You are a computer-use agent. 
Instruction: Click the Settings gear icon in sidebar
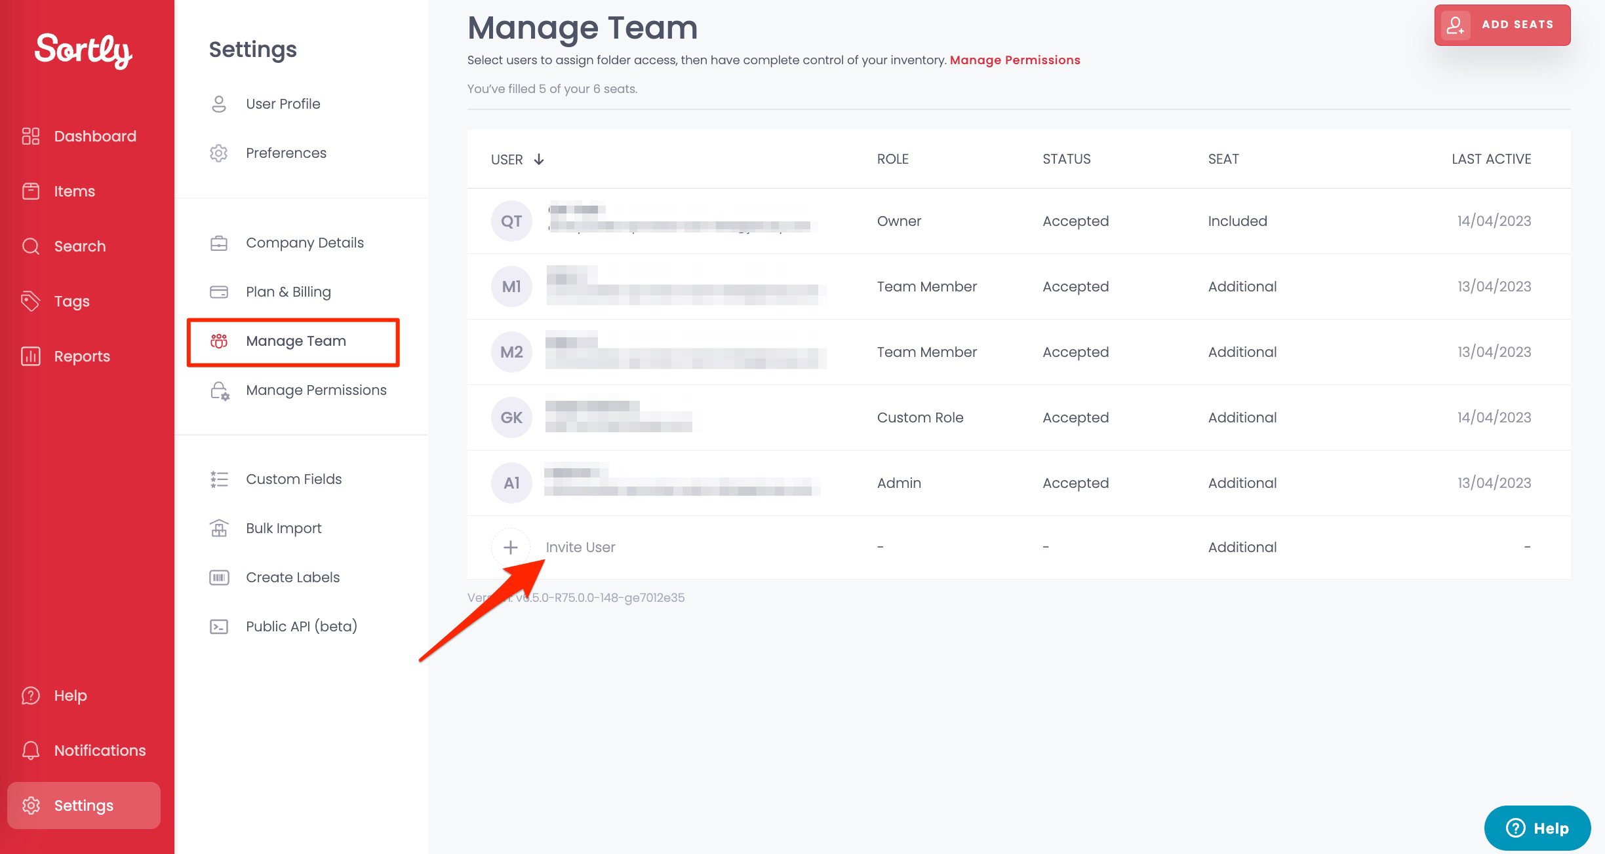[31, 806]
